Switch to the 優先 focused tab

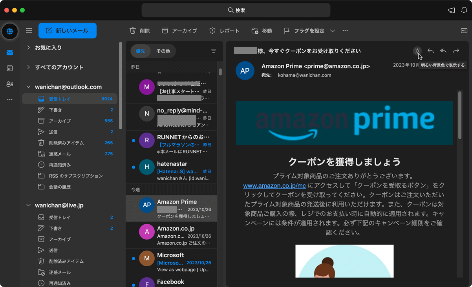coord(141,51)
